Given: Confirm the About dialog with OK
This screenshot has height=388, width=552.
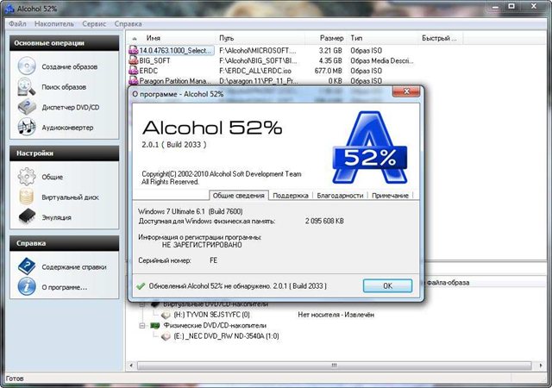Looking at the screenshot, I should (x=387, y=286).
